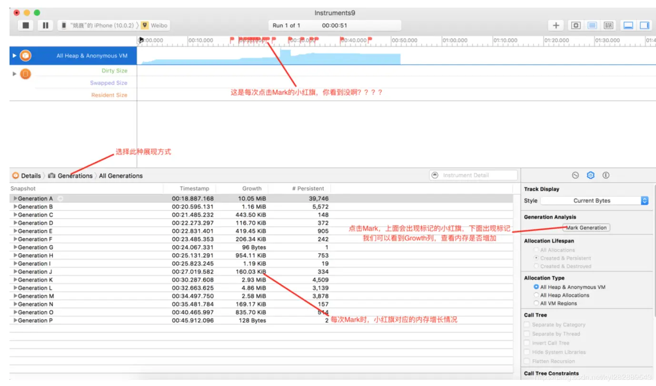656x386 pixels.
Task: Select the Allocations instrument cube icon
Action: point(25,56)
